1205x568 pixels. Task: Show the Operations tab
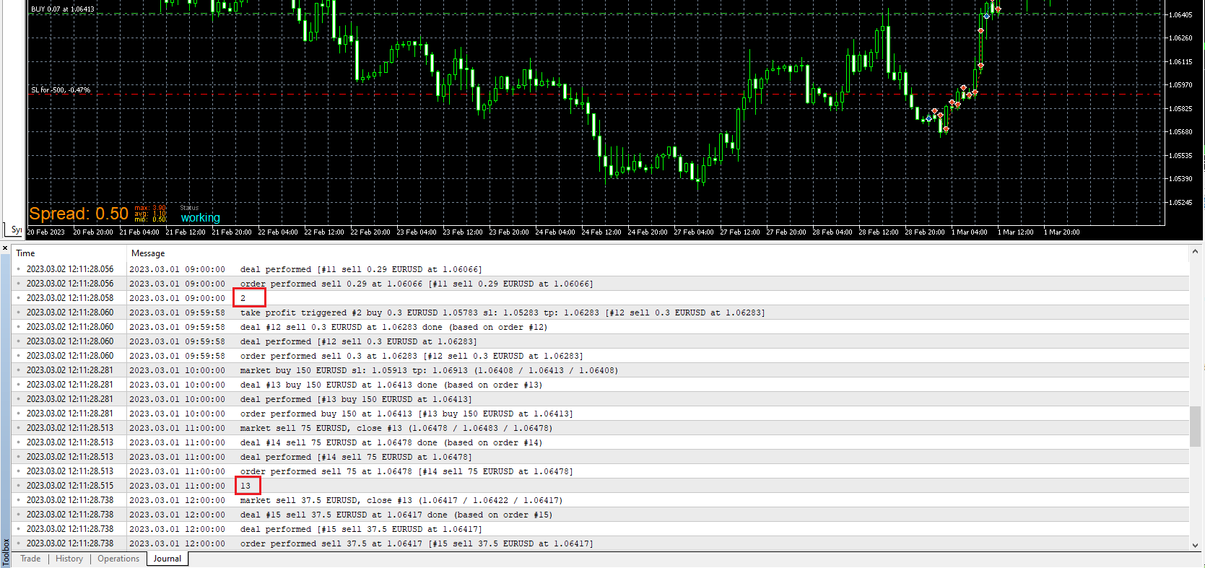click(118, 559)
